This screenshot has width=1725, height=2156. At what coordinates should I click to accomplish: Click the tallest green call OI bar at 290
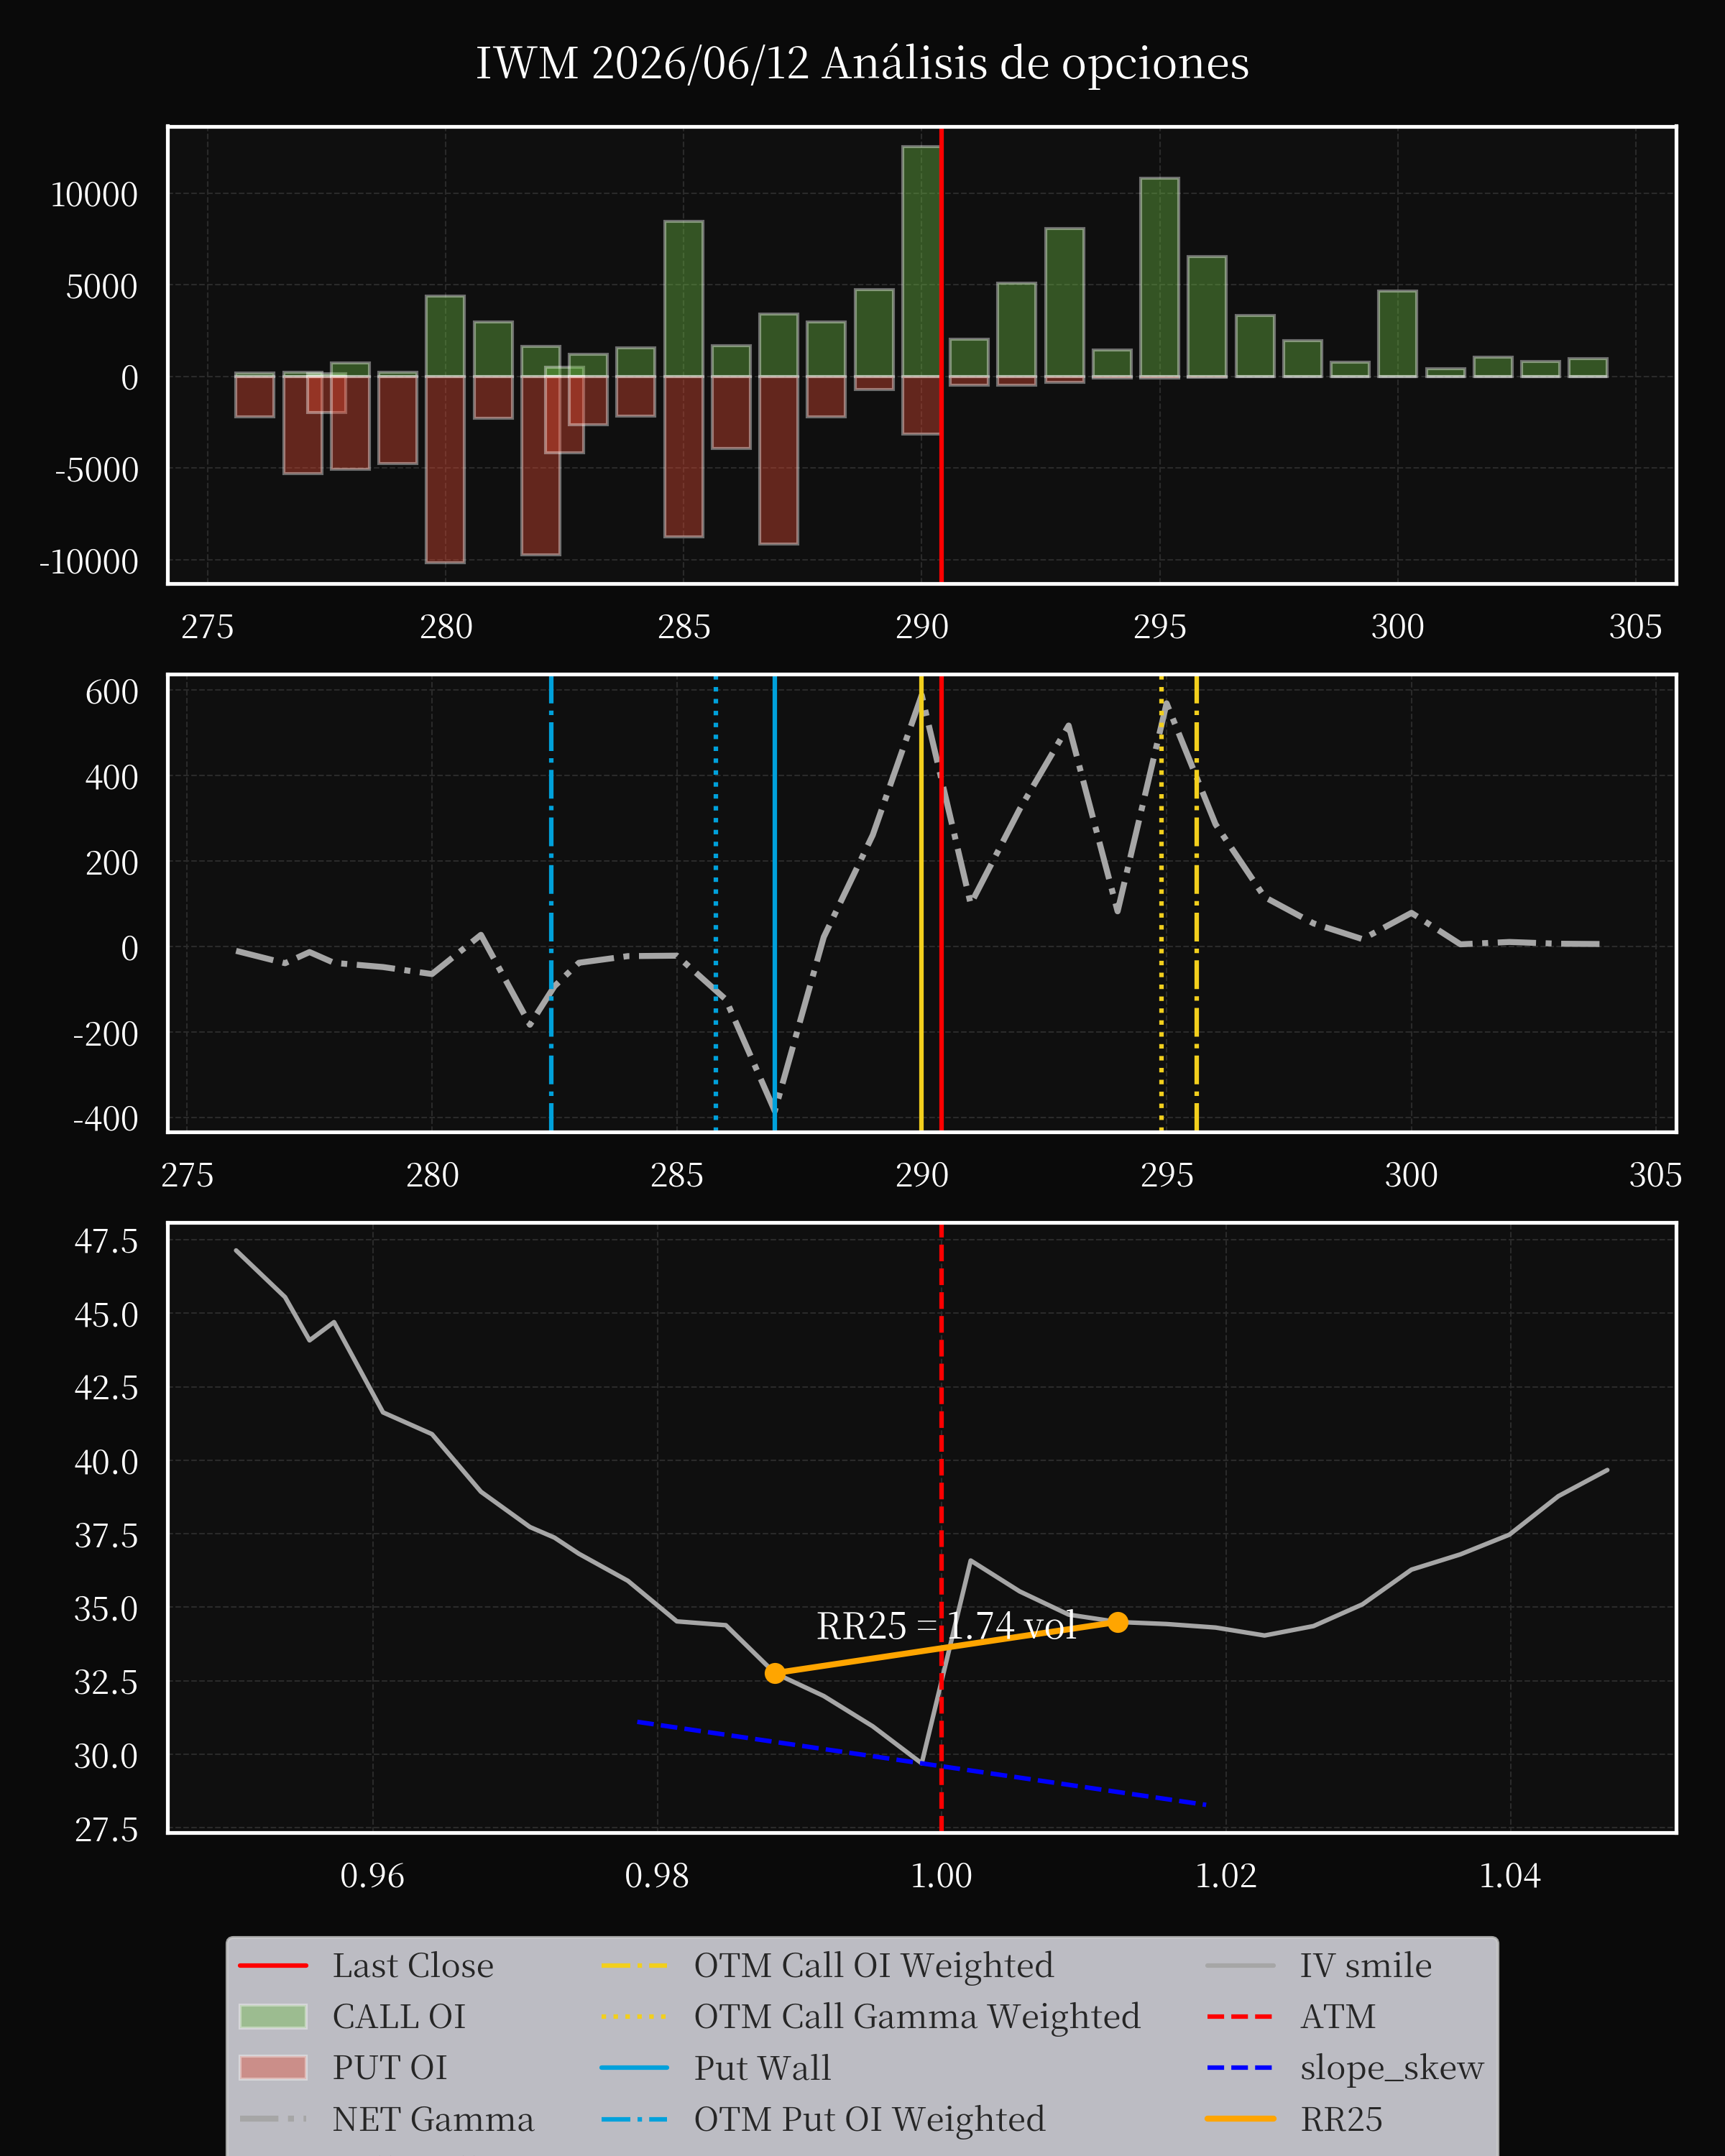(921, 261)
